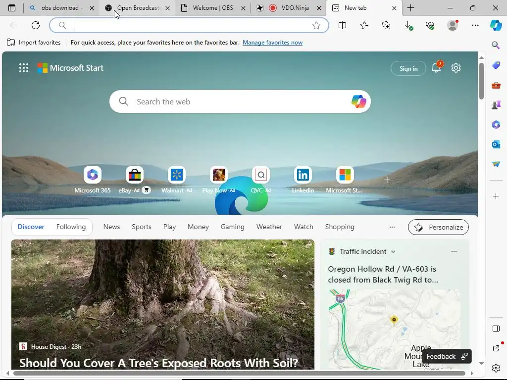Add this page to favorites star

point(316,25)
